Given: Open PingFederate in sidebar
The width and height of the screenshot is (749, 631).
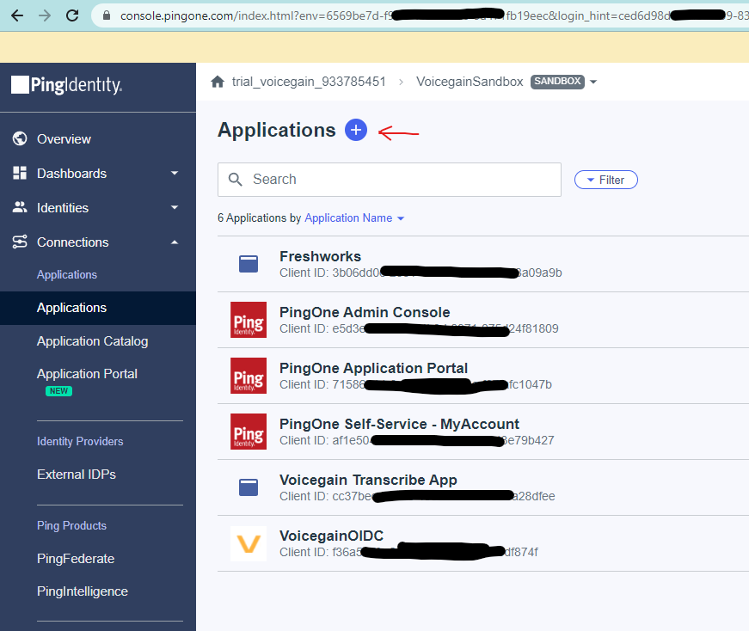Looking at the screenshot, I should 76,559.
